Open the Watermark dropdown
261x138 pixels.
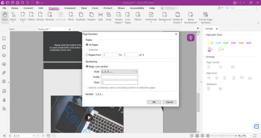[x=151, y=22]
